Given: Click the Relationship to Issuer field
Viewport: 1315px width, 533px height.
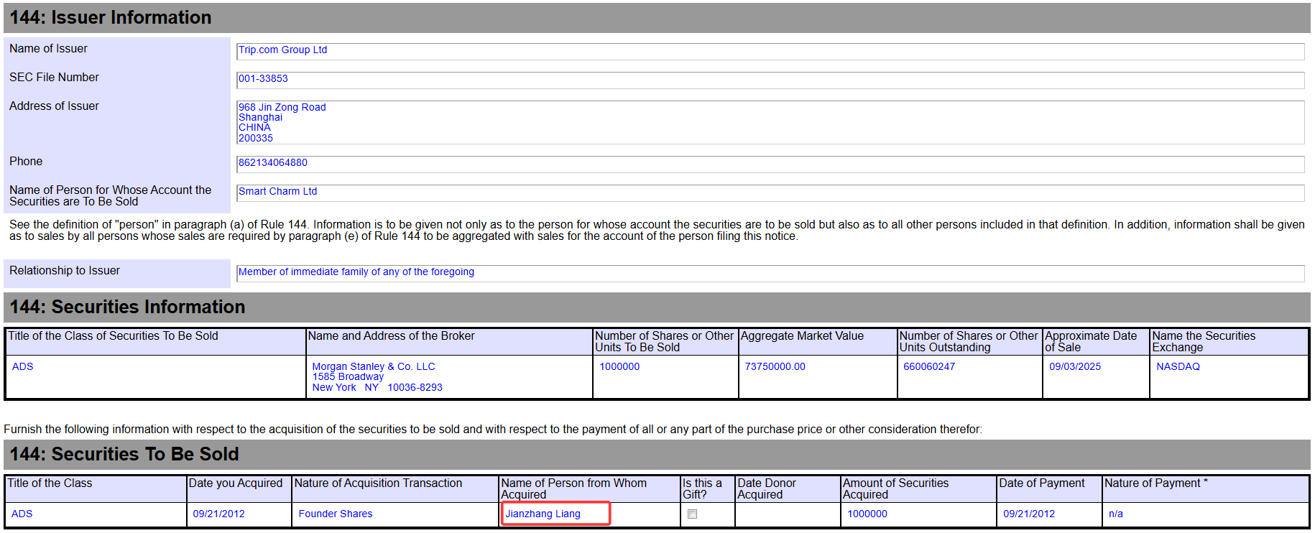Looking at the screenshot, I should pyautogui.click(x=770, y=273).
